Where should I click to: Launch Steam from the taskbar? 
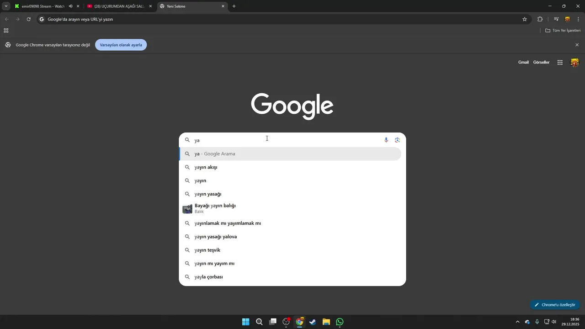click(x=313, y=322)
